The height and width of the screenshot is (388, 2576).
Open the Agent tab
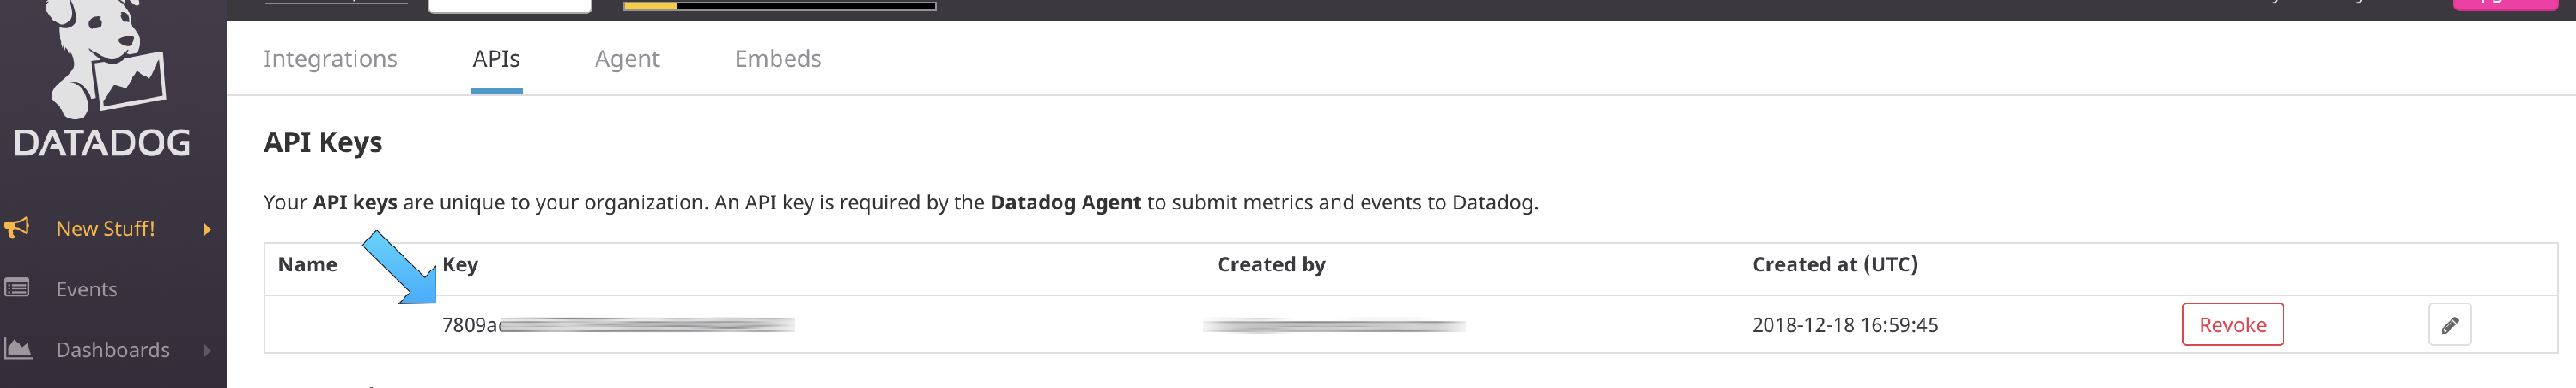[627, 59]
